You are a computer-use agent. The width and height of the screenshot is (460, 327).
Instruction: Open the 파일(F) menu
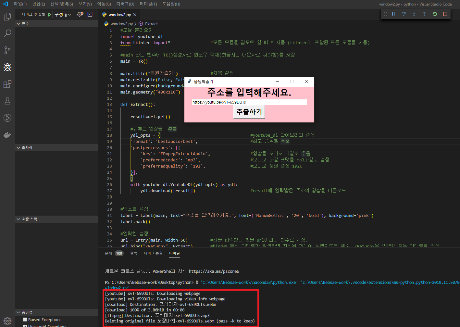(20, 4)
